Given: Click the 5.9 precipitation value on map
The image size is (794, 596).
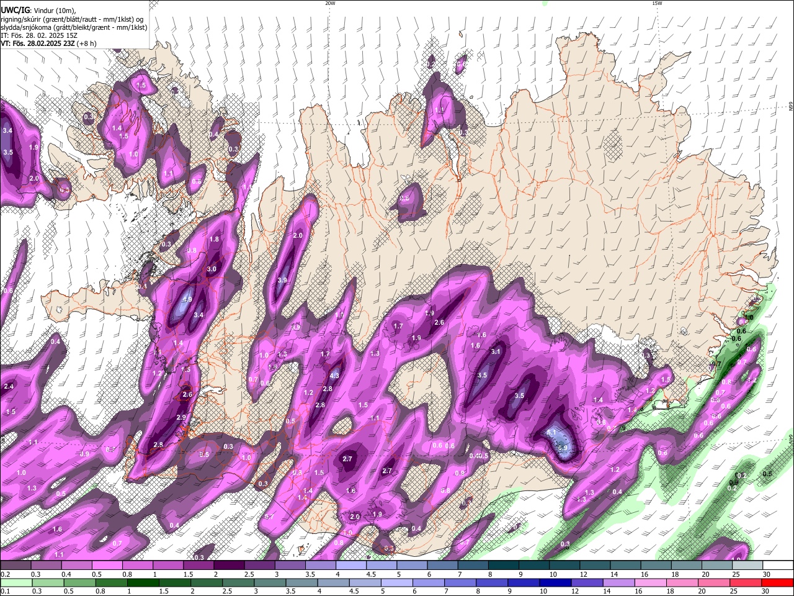Looking at the screenshot, I should [x=563, y=448].
